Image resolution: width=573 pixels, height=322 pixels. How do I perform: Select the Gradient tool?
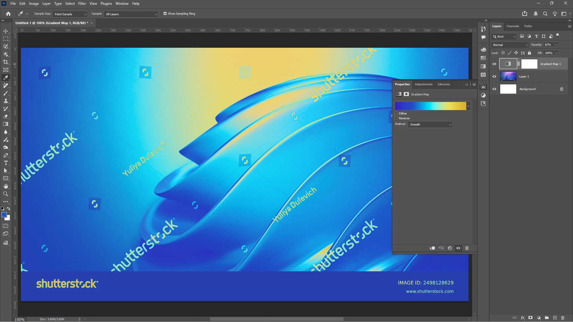click(6, 124)
